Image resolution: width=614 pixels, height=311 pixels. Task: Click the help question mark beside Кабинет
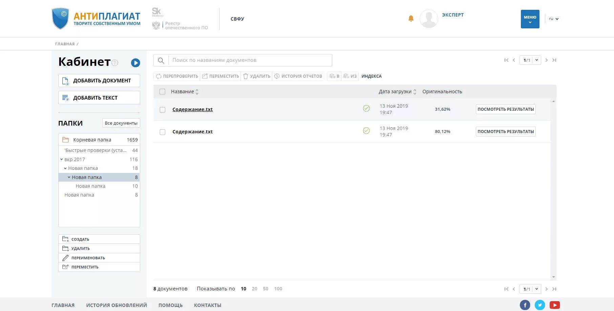[115, 62]
